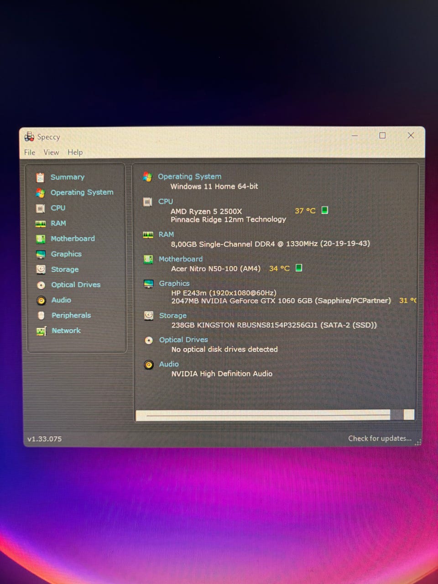Image resolution: width=438 pixels, height=584 pixels.
Task: Click the Storage drive icon in sidebar
Action: click(x=41, y=270)
